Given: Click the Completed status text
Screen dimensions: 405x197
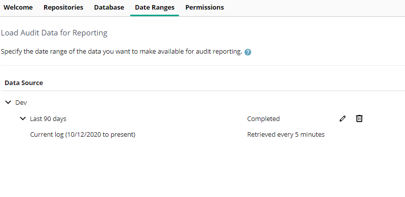Looking at the screenshot, I should pyautogui.click(x=264, y=119).
